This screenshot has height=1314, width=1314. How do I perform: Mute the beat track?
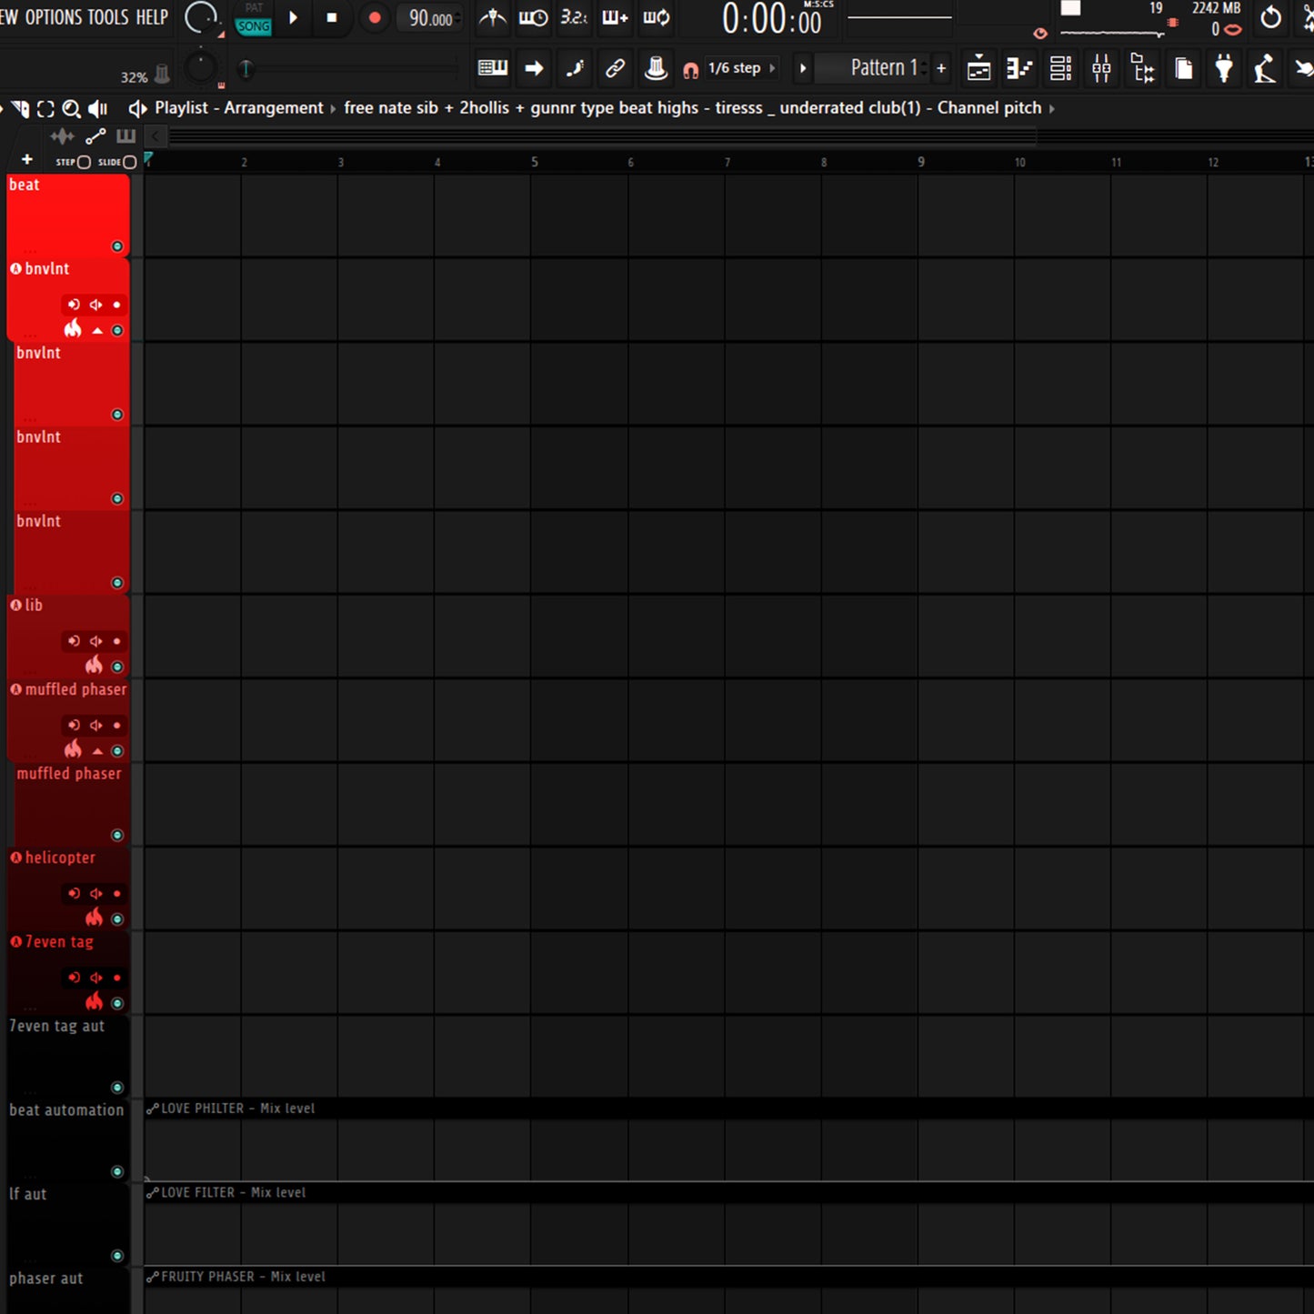pos(117,246)
